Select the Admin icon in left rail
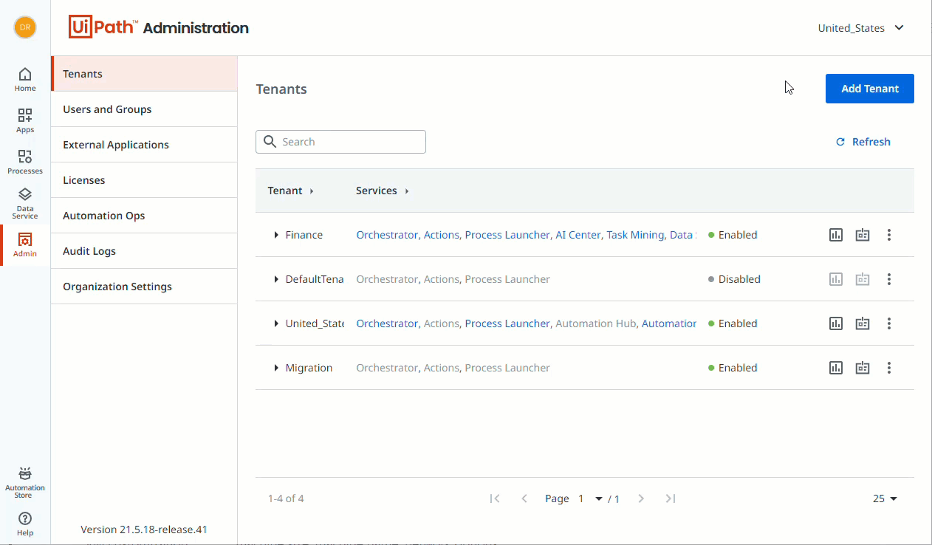932x545 pixels. [x=25, y=245]
